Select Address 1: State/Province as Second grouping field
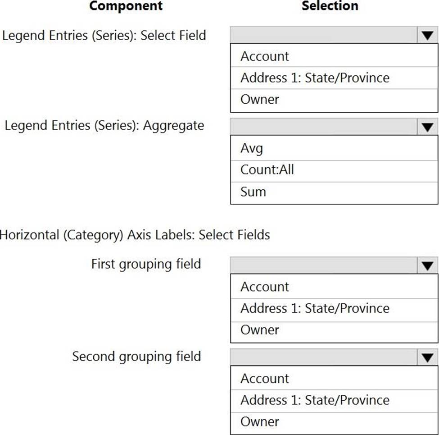Image resolution: width=439 pixels, height=435 pixels. (315, 400)
